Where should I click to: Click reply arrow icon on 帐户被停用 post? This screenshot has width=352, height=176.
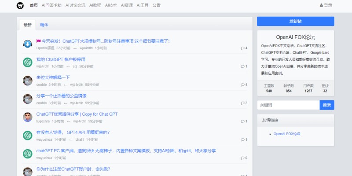click(x=68, y=67)
